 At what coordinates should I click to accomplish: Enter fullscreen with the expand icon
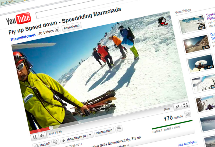185,105
